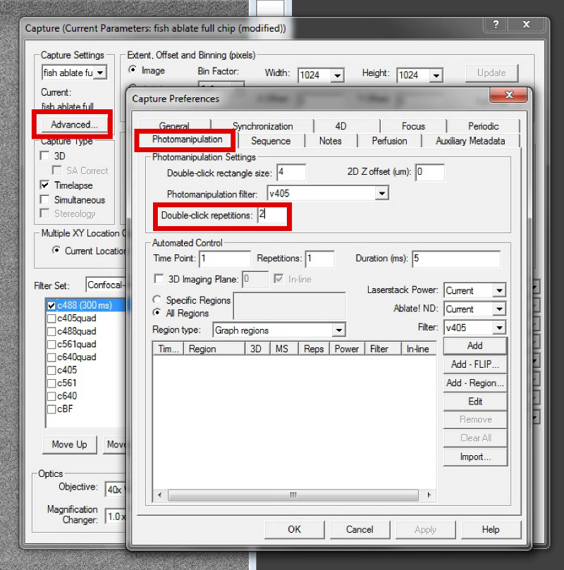Check the c640 filter checkbox
The height and width of the screenshot is (570, 564).
[x=51, y=396]
